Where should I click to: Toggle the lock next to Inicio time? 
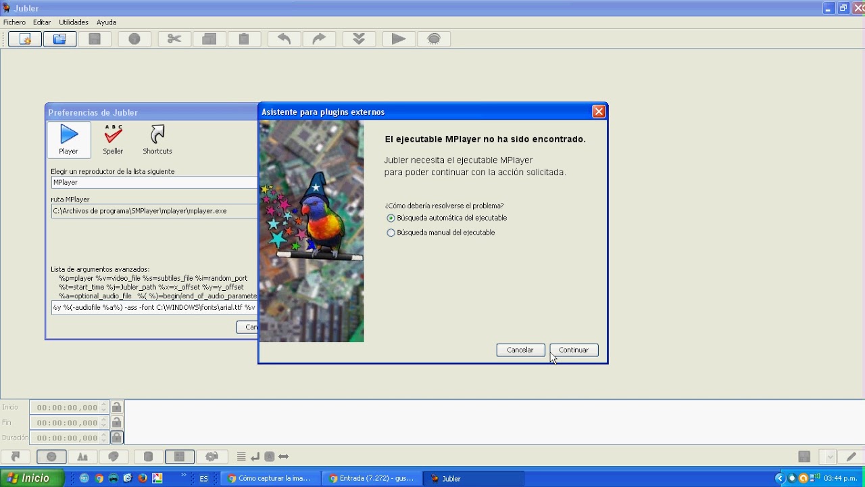click(117, 407)
